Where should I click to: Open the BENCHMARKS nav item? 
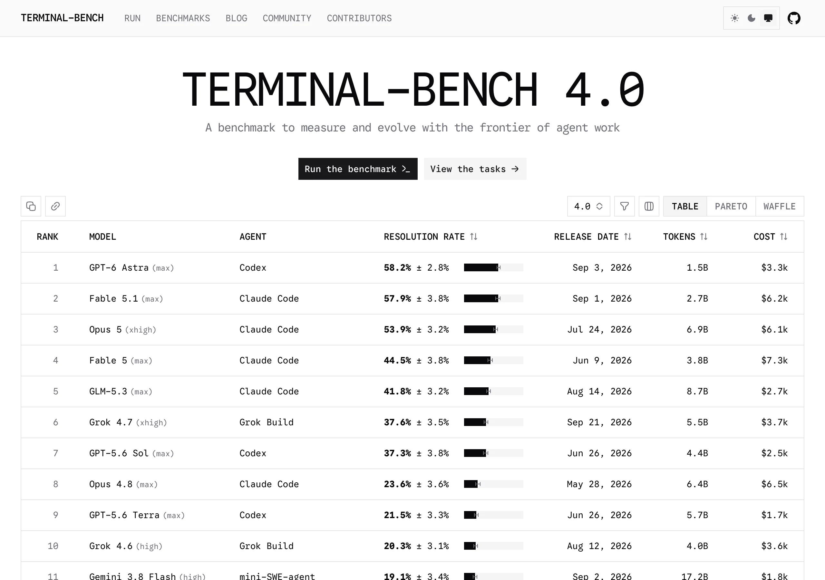(x=183, y=18)
